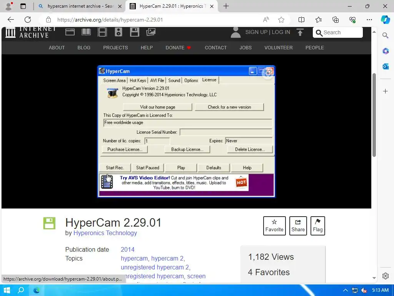Open the tab actions menu icon
394x296 pixels.
pos(23,6)
